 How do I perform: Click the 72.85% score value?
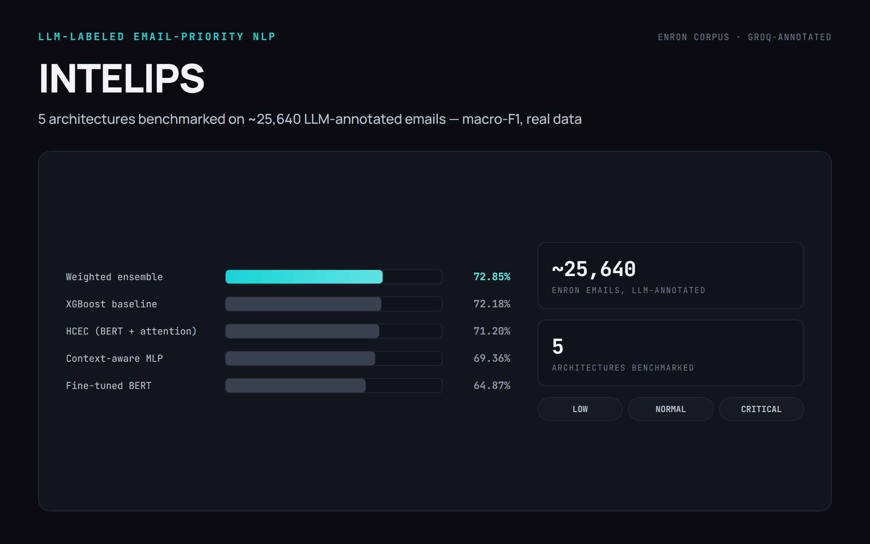(x=492, y=277)
